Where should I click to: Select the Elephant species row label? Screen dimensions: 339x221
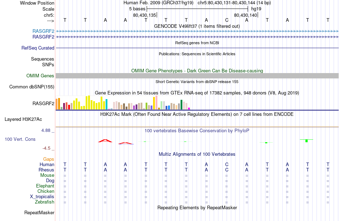tap(45, 186)
